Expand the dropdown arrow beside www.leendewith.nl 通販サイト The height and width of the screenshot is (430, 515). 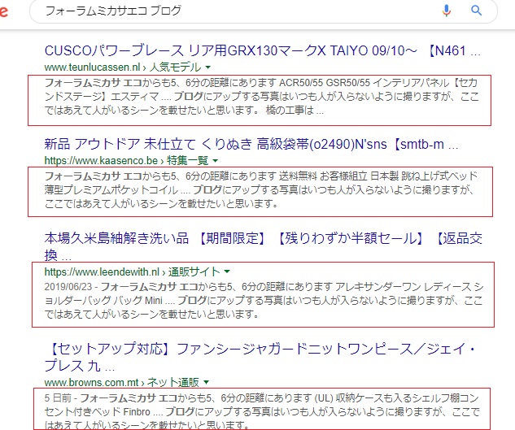pos(227,271)
